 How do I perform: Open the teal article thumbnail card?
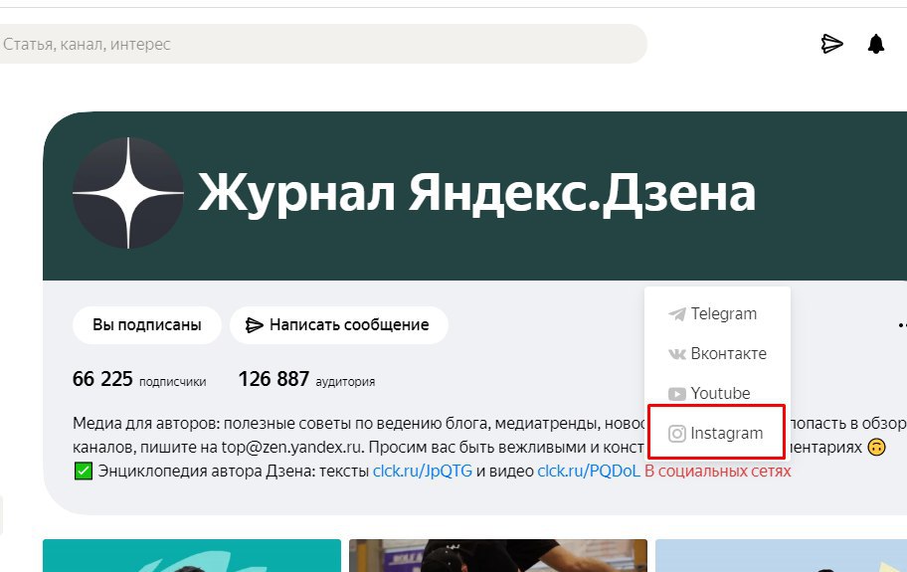192,555
